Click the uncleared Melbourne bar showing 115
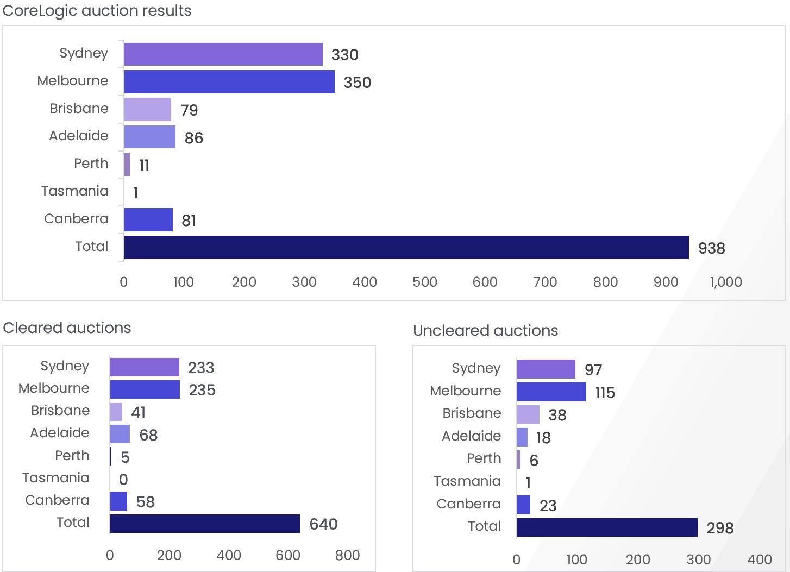Image resolution: width=790 pixels, height=572 pixels. coord(551,392)
